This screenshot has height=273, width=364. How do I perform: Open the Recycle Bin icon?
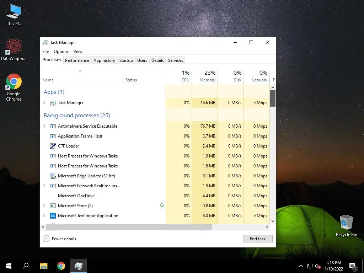point(346,226)
